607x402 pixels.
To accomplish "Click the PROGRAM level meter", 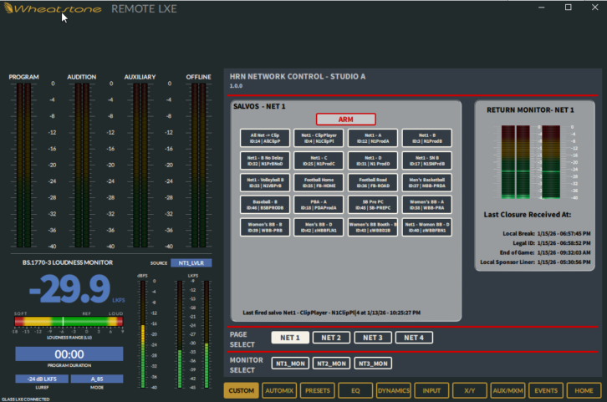I will (23, 165).
